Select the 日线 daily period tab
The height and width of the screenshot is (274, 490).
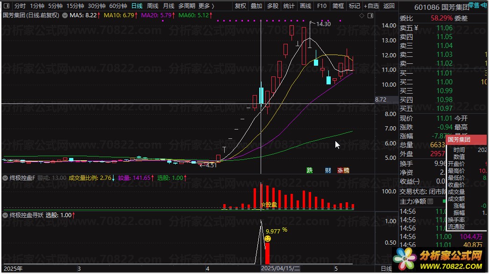(137, 6)
